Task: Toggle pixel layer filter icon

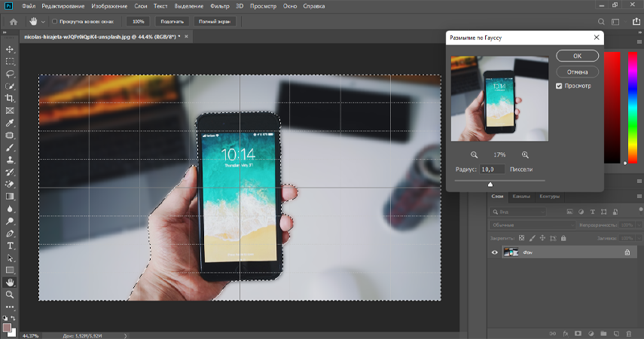Action: [569, 212]
